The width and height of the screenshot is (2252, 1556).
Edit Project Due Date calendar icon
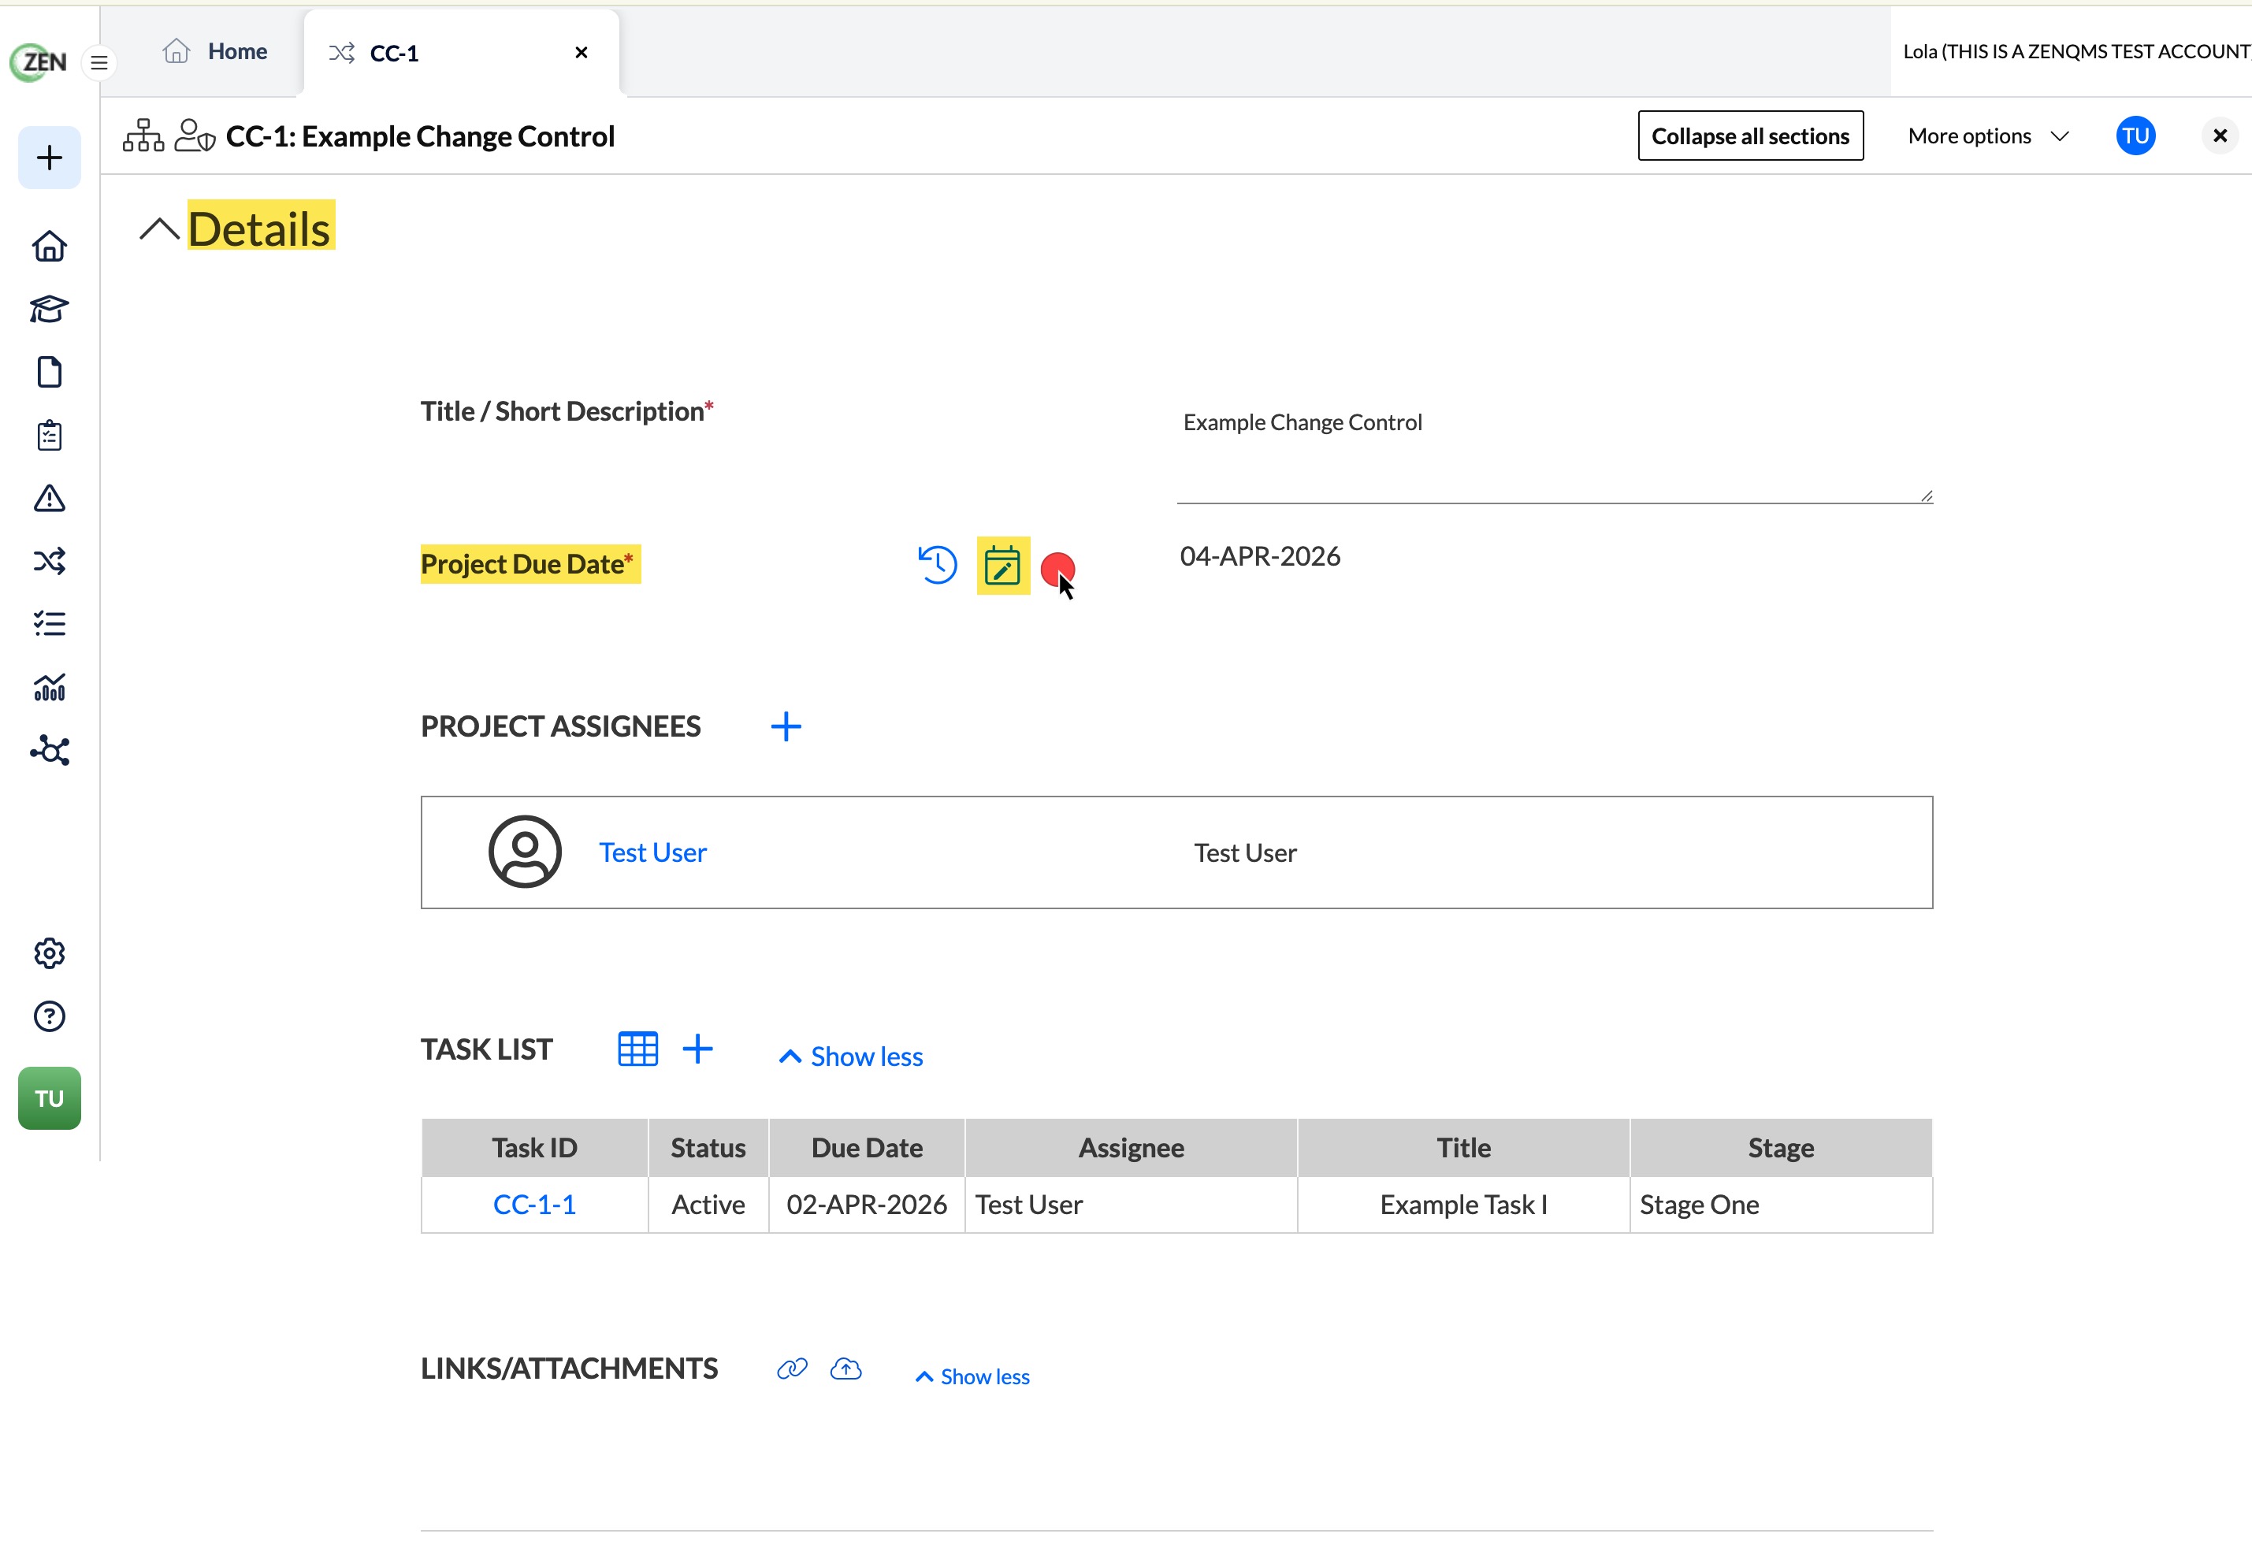click(1002, 566)
